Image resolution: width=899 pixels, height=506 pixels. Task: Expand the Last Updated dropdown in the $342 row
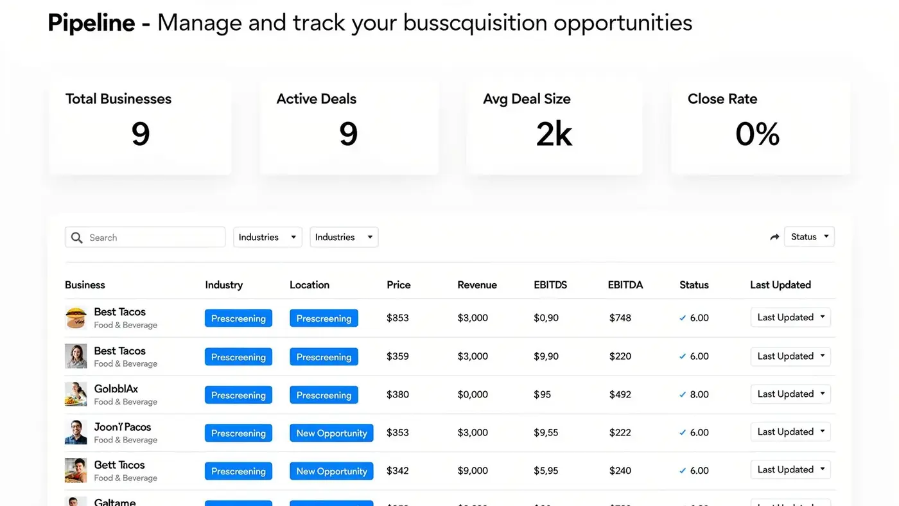click(x=790, y=469)
